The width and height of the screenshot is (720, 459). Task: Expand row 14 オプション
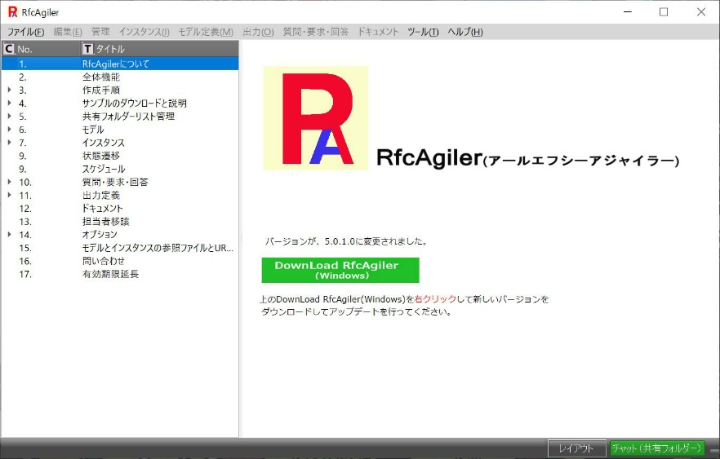click(9, 234)
